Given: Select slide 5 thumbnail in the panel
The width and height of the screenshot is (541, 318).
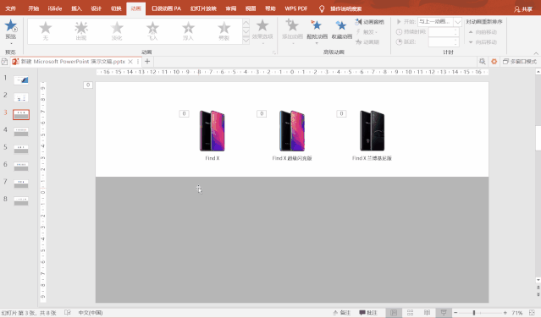Looking at the screenshot, I should tap(21, 149).
